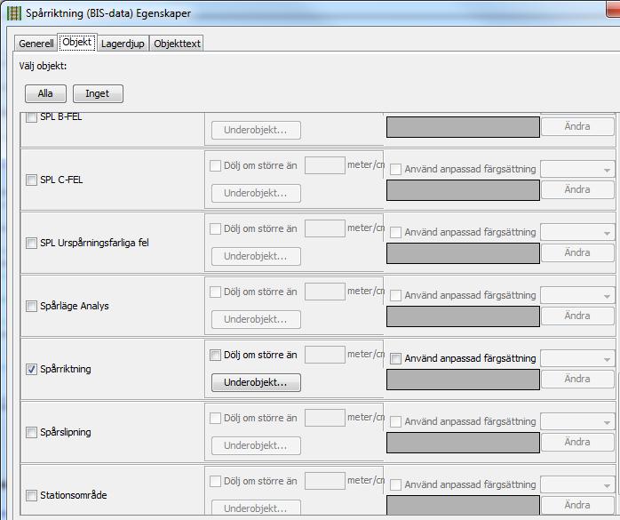Click Underobjekt button in Spårläge Analys row
The image size is (620, 520).
256,319
